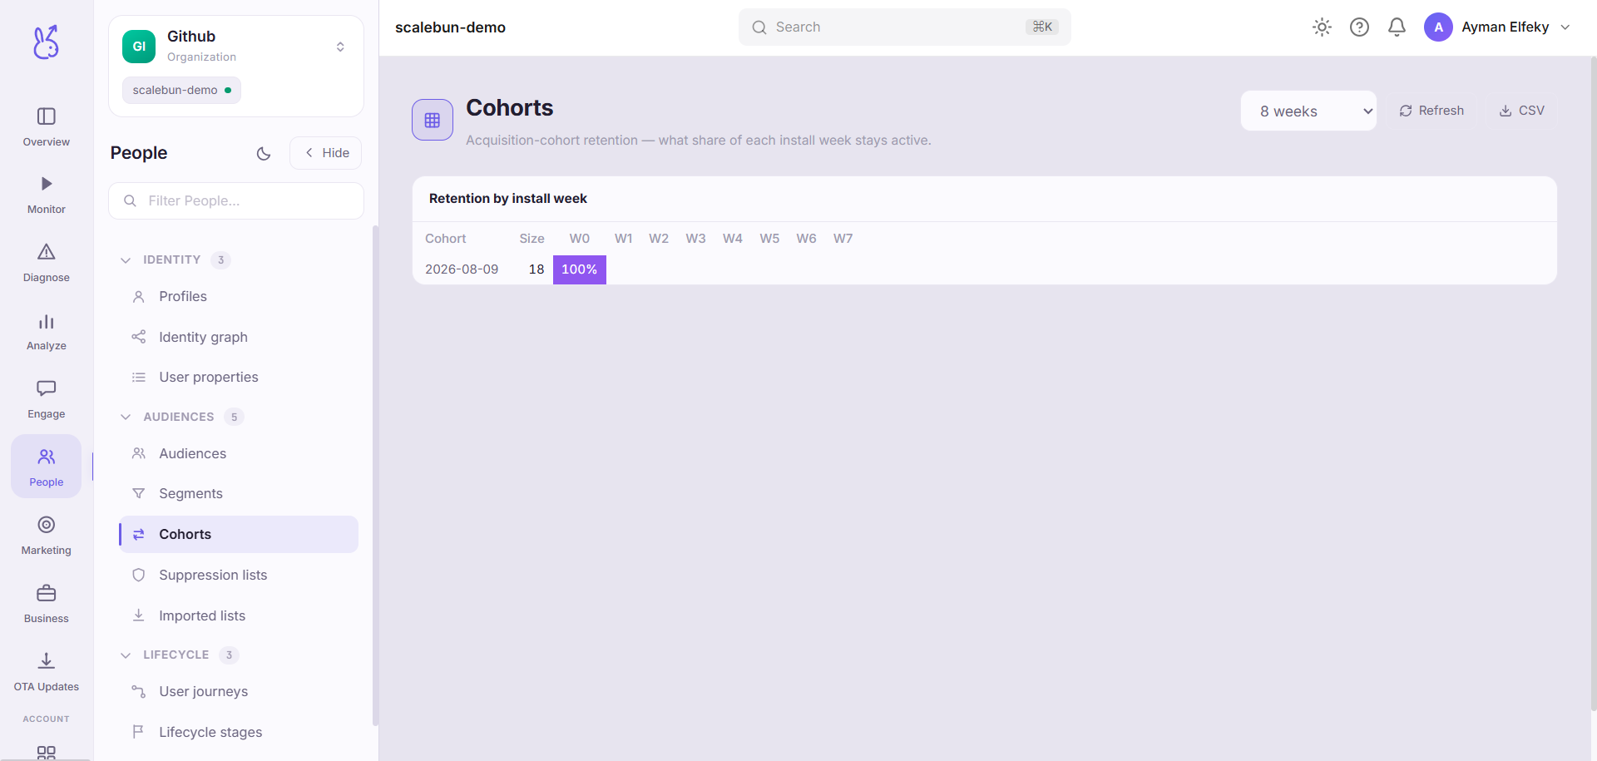Open User journeys page

(239, 691)
